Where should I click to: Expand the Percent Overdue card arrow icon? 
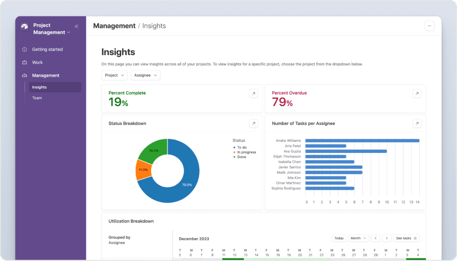tap(417, 93)
